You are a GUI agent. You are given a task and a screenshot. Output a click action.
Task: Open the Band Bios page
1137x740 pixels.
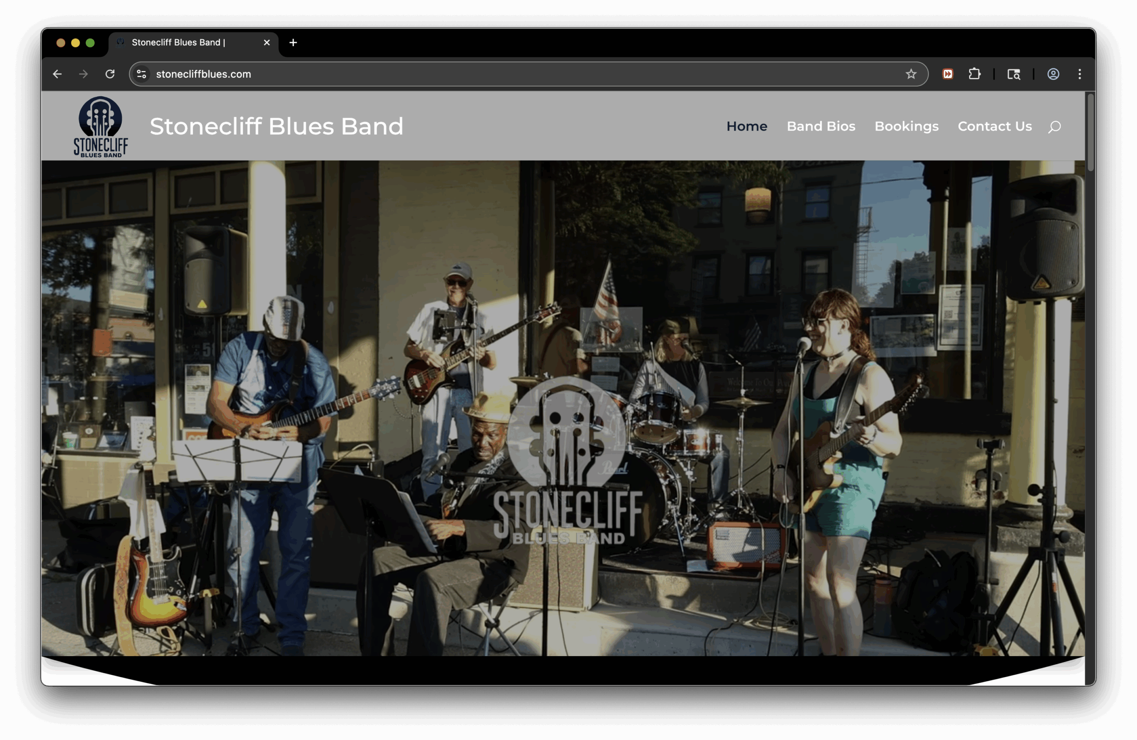[821, 127]
